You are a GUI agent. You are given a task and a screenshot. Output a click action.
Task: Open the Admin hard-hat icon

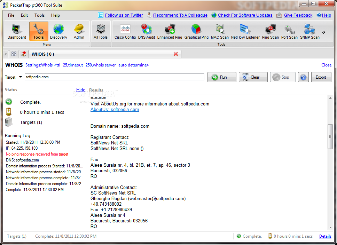click(79, 32)
